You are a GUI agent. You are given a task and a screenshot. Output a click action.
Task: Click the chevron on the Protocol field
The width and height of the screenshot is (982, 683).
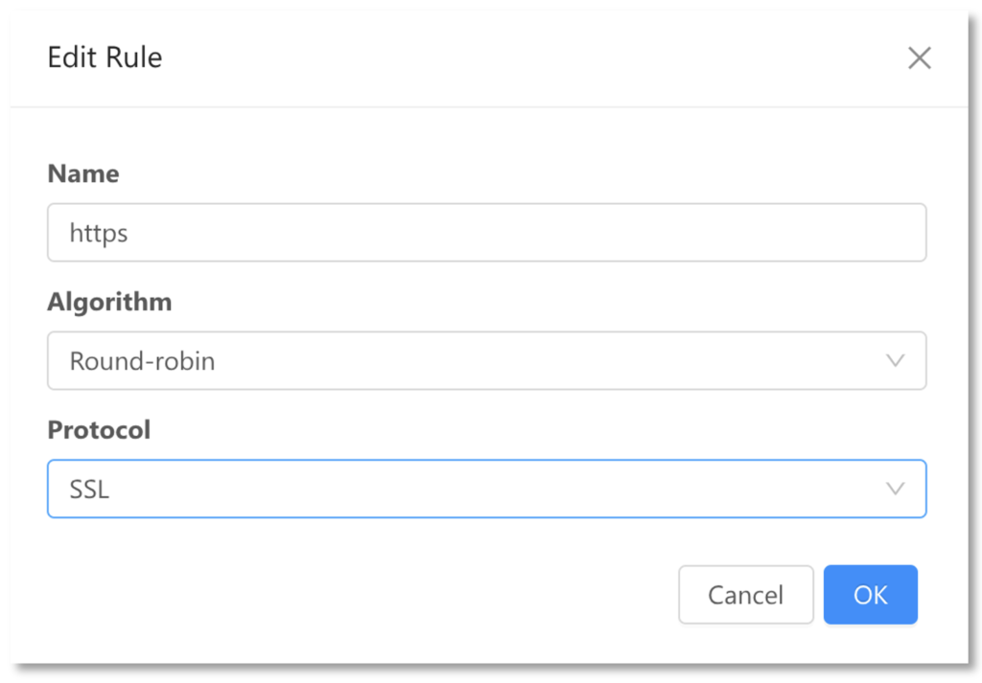pos(896,489)
